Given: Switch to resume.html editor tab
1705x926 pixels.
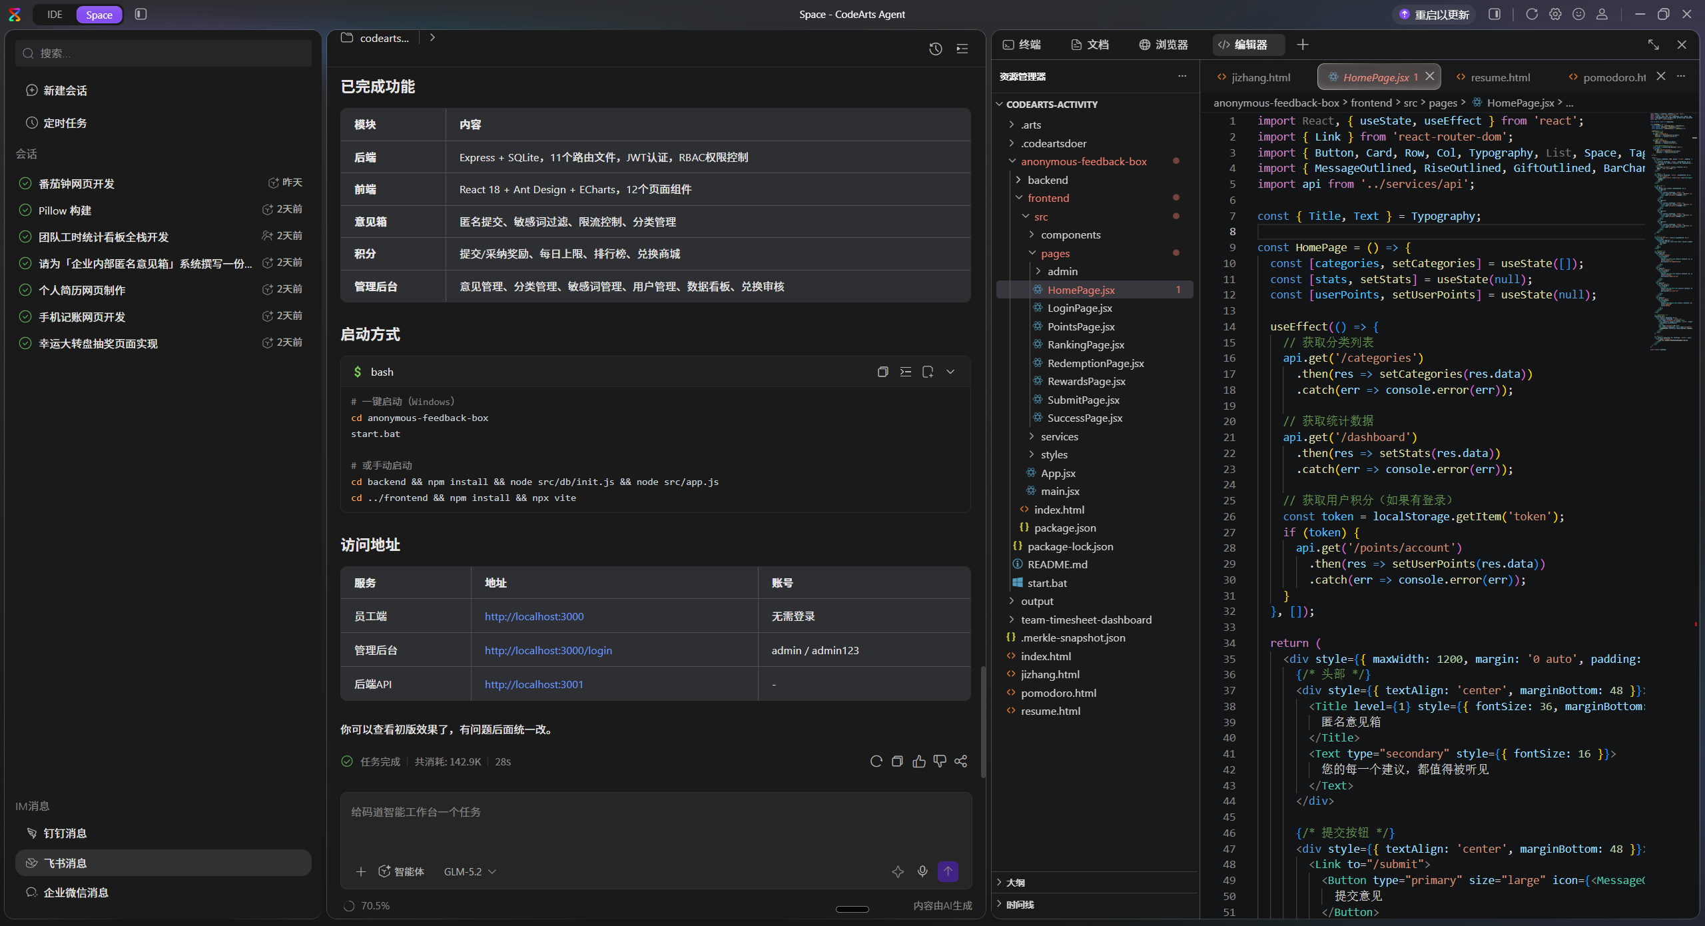Looking at the screenshot, I should (1493, 77).
